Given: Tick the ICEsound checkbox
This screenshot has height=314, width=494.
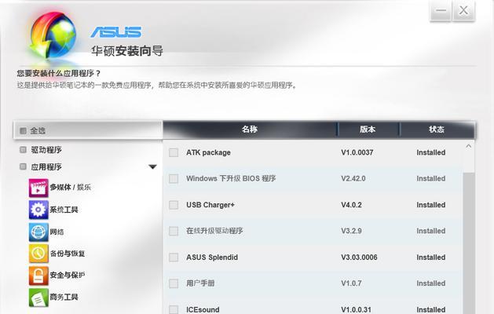Looking at the screenshot, I should tap(174, 309).
